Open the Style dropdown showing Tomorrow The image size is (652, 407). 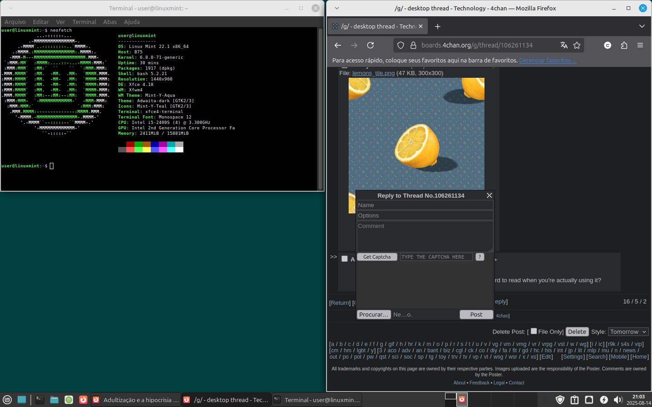coord(628,331)
